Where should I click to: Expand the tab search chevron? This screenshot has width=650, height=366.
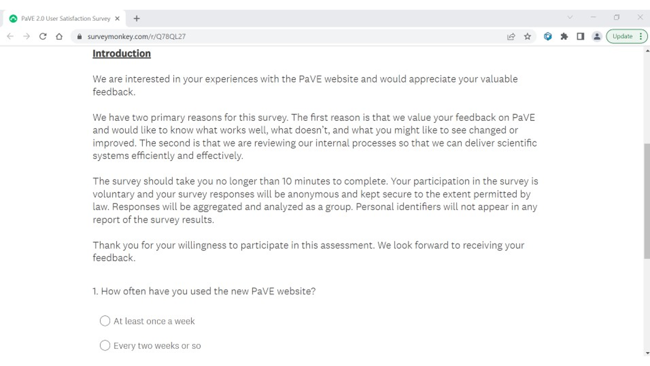click(x=570, y=17)
